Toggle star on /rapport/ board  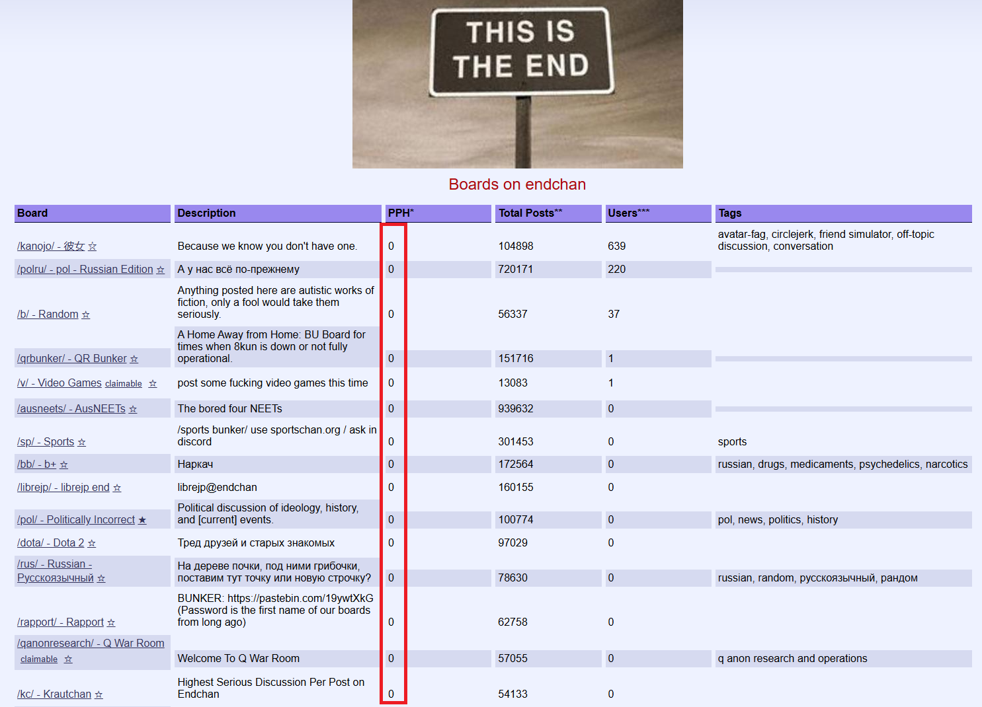111,622
